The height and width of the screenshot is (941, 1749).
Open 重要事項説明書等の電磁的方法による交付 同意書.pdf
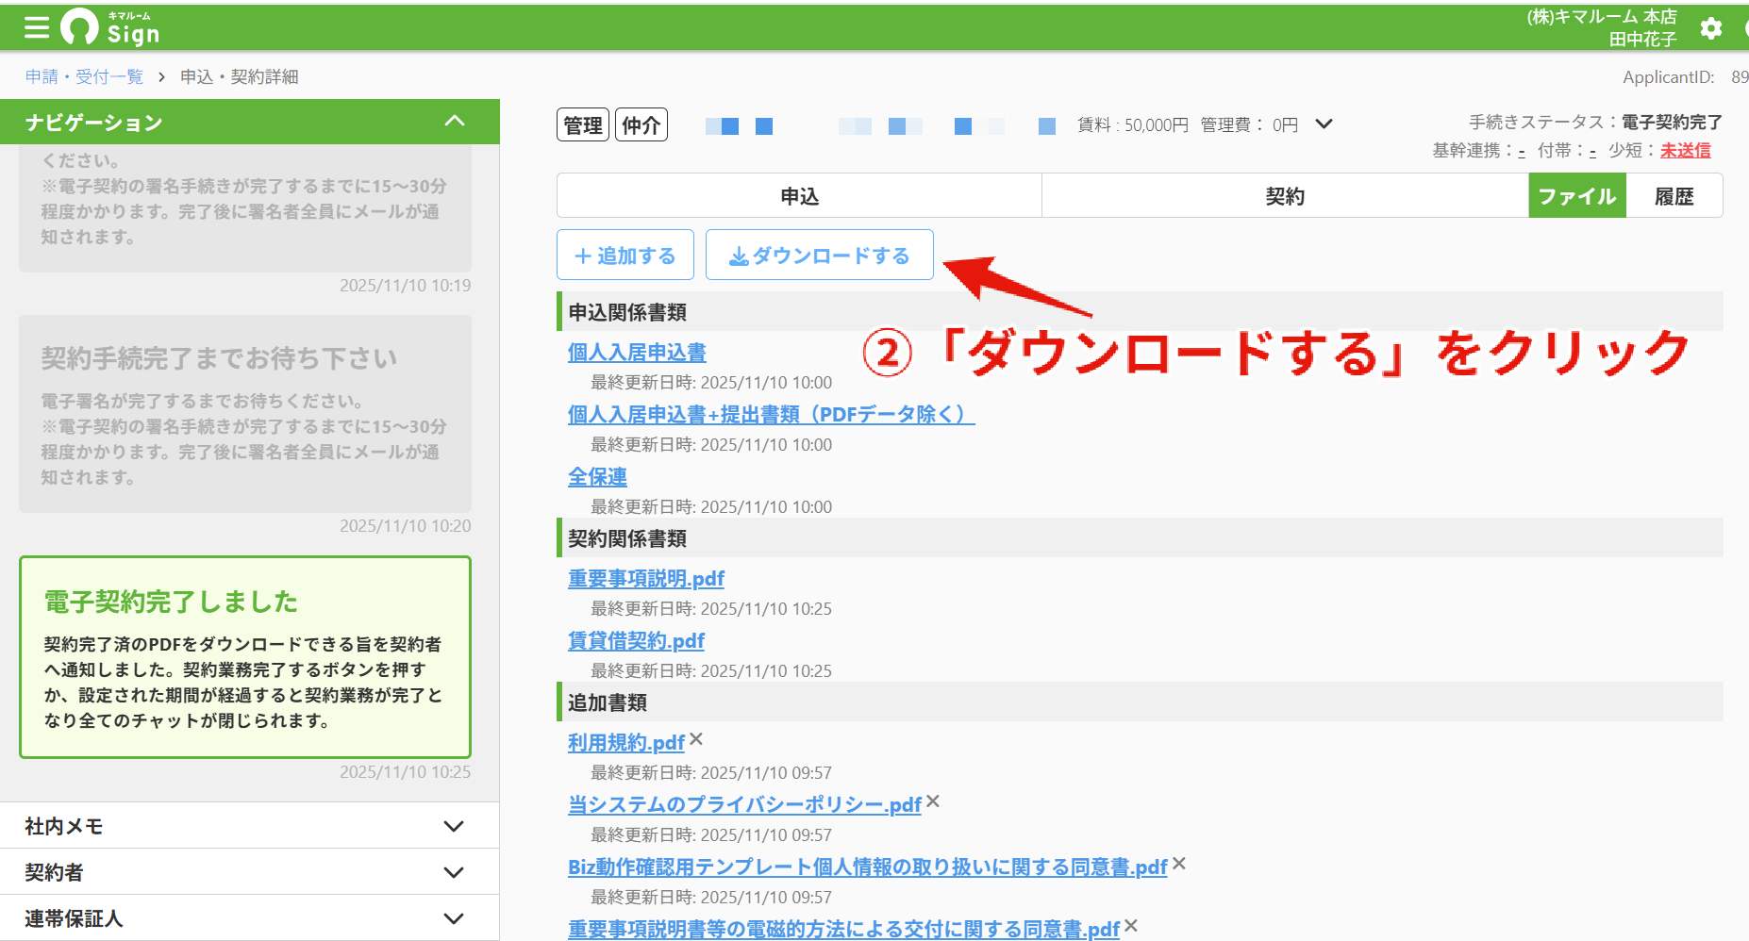[843, 930]
